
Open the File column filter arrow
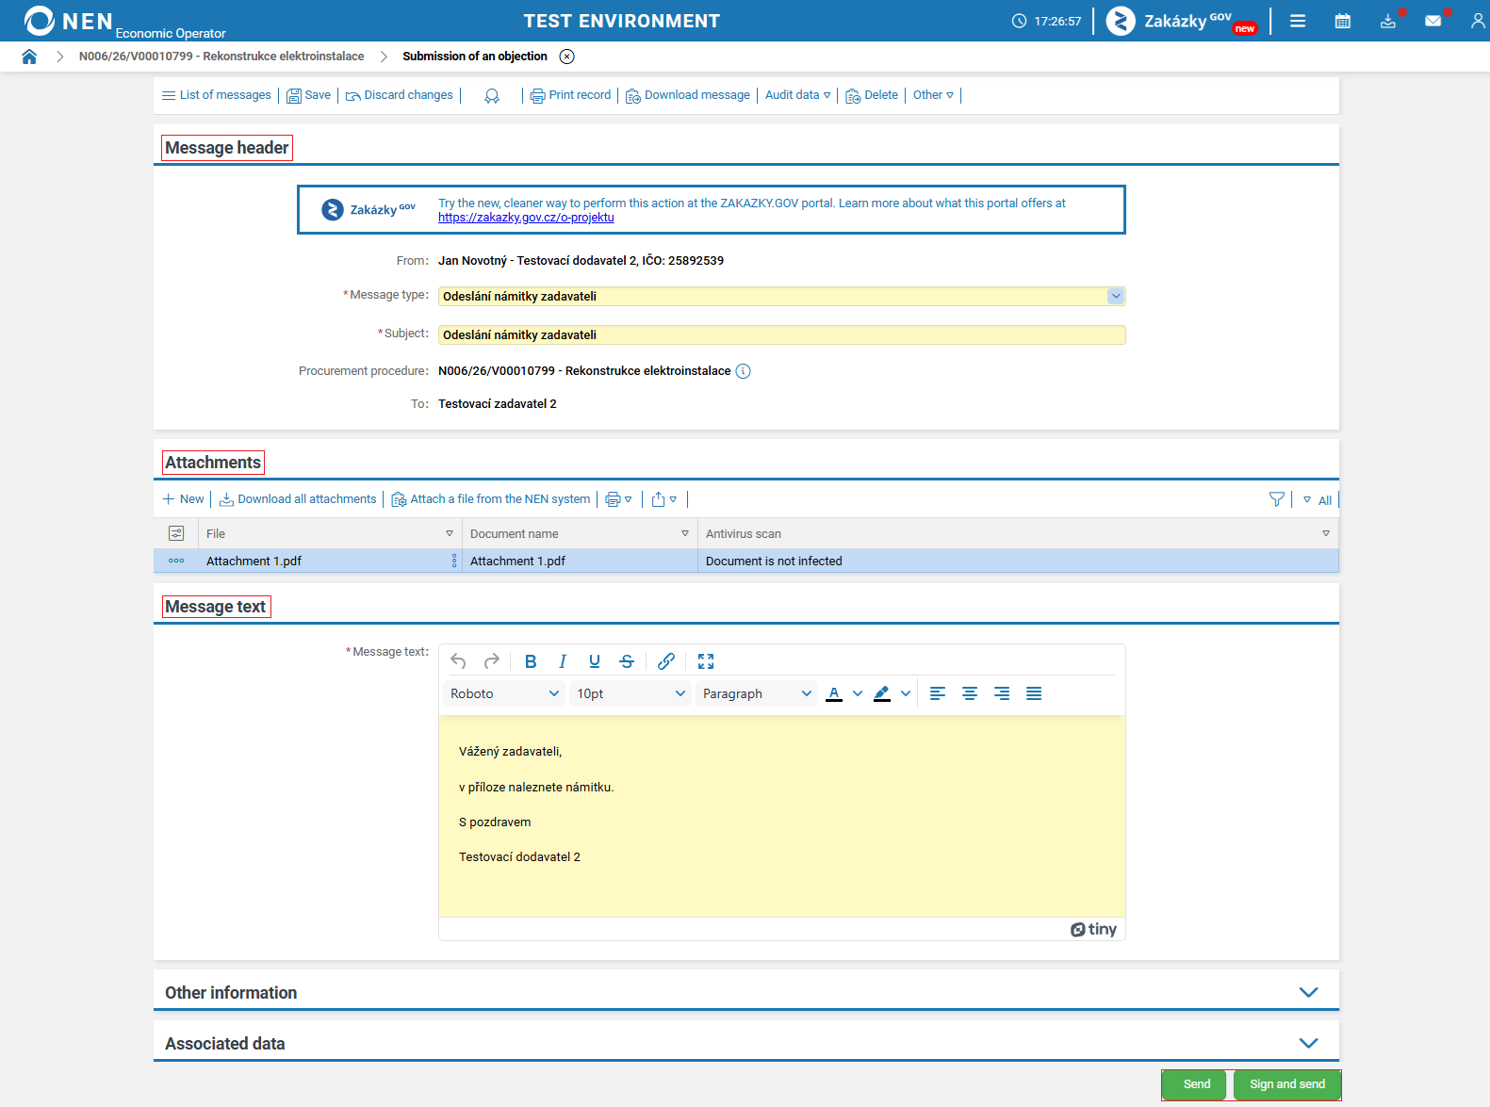pyautogui.click(x=450, y=533)
